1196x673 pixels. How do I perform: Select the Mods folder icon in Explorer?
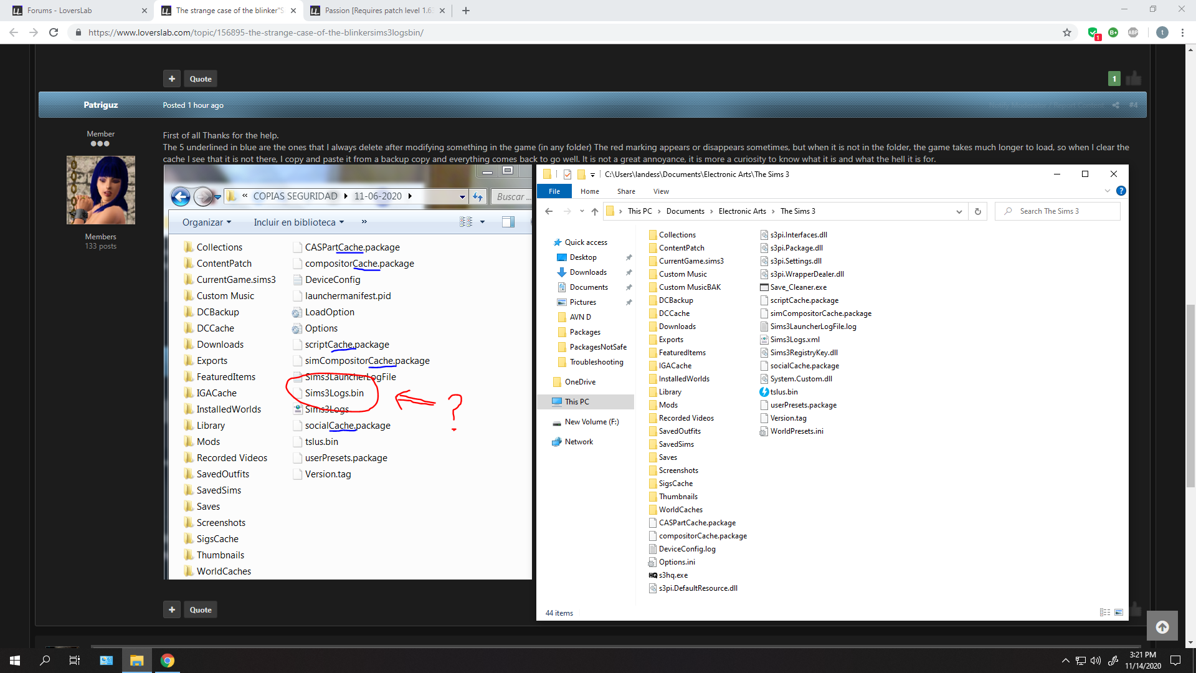coord(653,405)
